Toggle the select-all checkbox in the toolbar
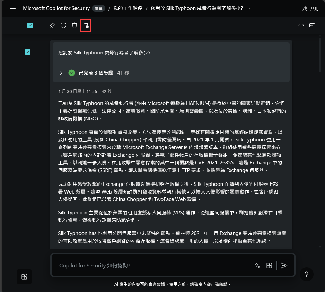The height and width of the screenshot is (292, 325). pyautogui.click(x=30, y=25)
